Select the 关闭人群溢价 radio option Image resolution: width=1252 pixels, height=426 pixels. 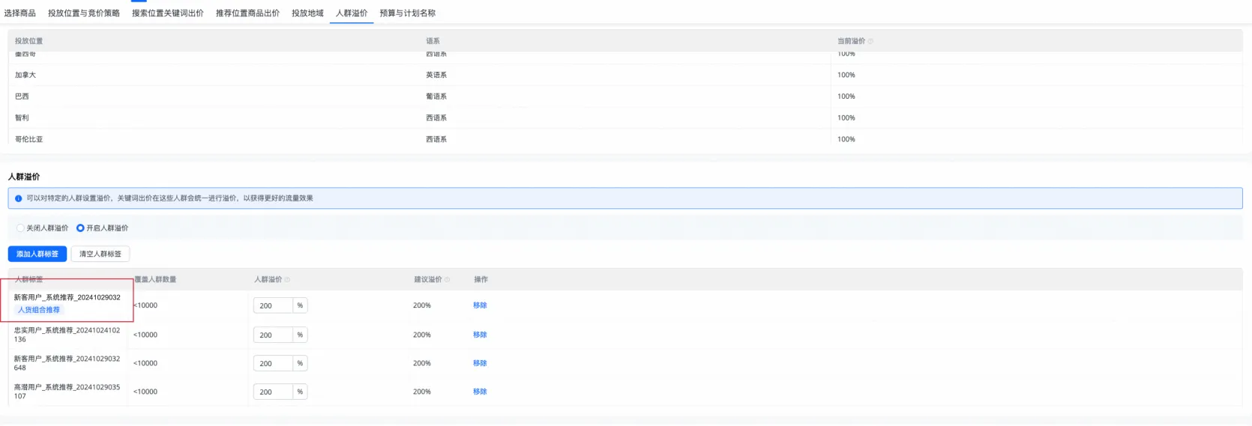tap(20, 228)
